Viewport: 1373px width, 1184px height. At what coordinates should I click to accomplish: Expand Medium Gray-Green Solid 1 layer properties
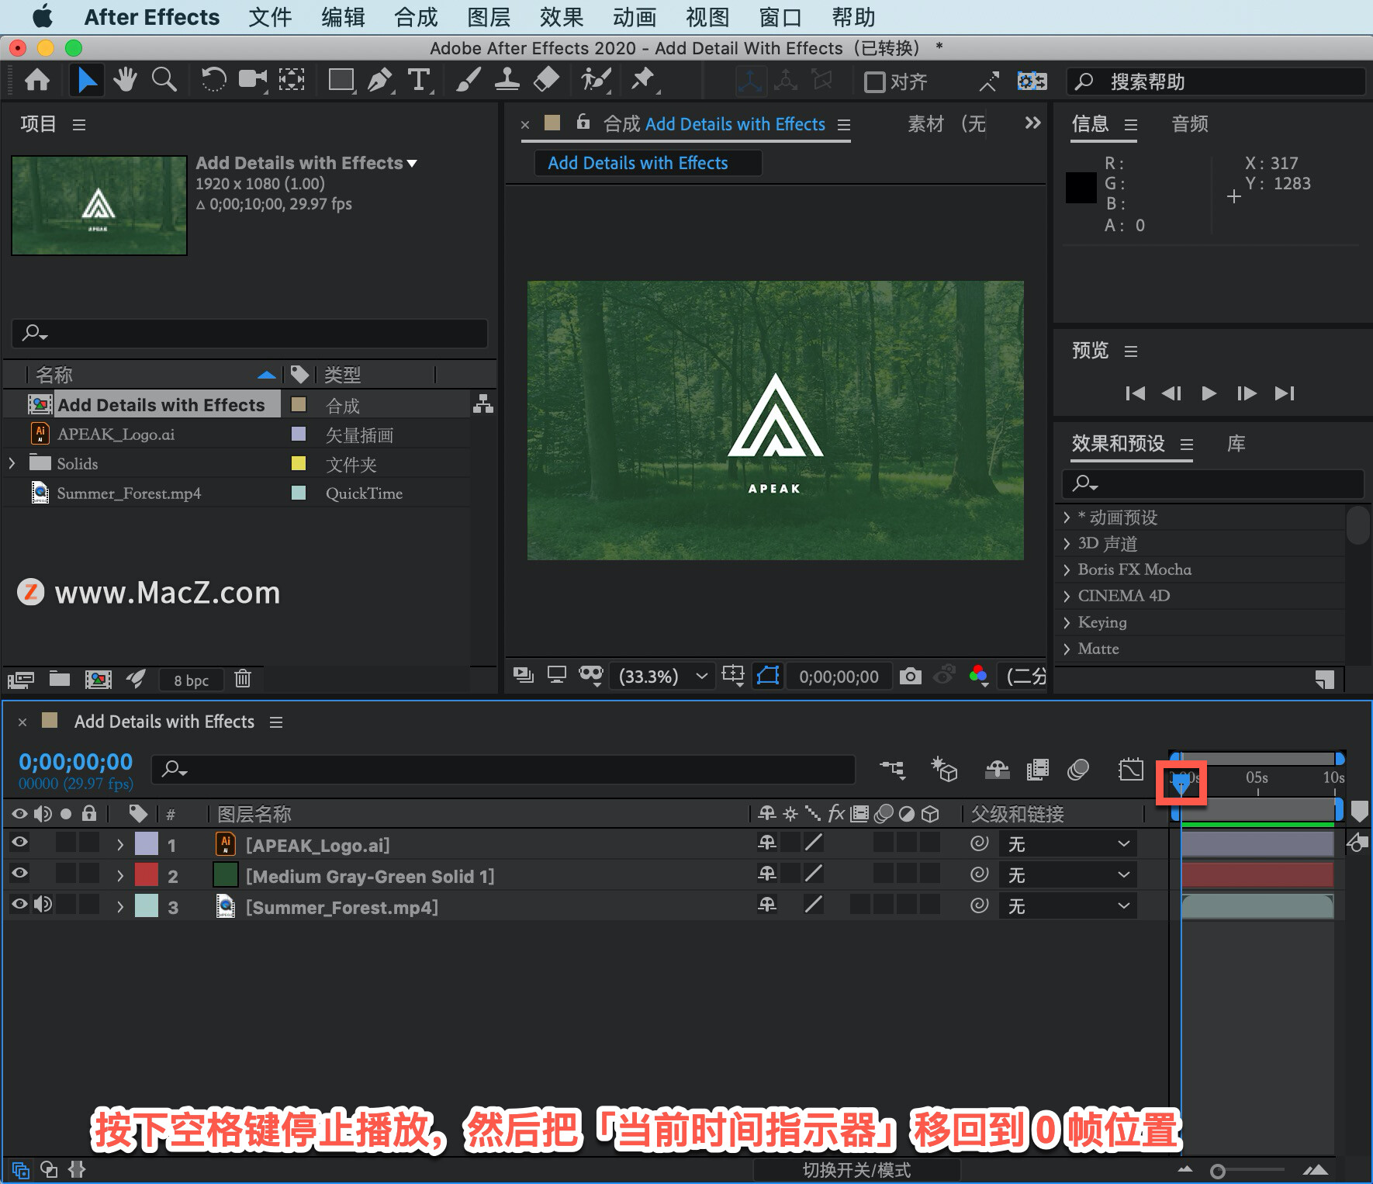pyautogui.click(x=120, y=875)
